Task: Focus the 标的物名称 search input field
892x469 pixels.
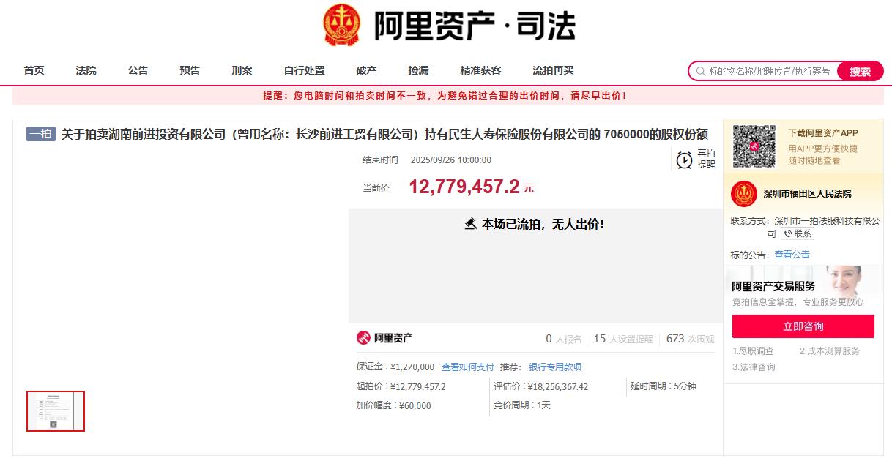Action: point(770,71)
